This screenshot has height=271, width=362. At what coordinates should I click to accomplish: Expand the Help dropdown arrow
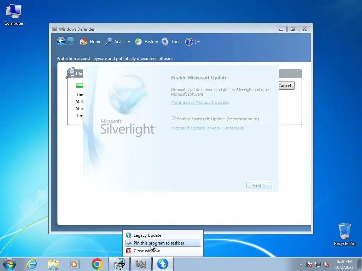198,42
